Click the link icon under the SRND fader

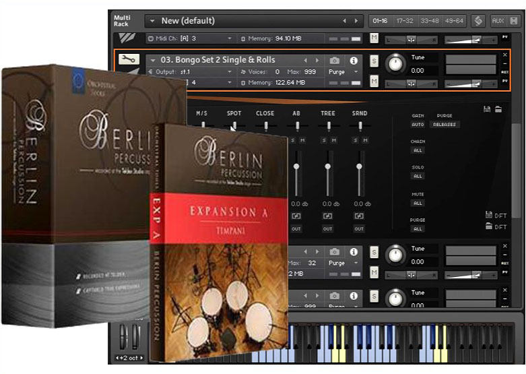tap(360, 216)
